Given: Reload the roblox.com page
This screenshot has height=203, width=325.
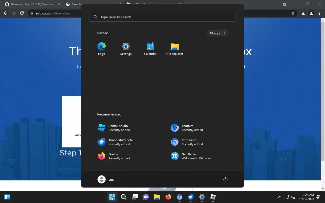Looking at the screenshot, I should [x=22, y=13].
